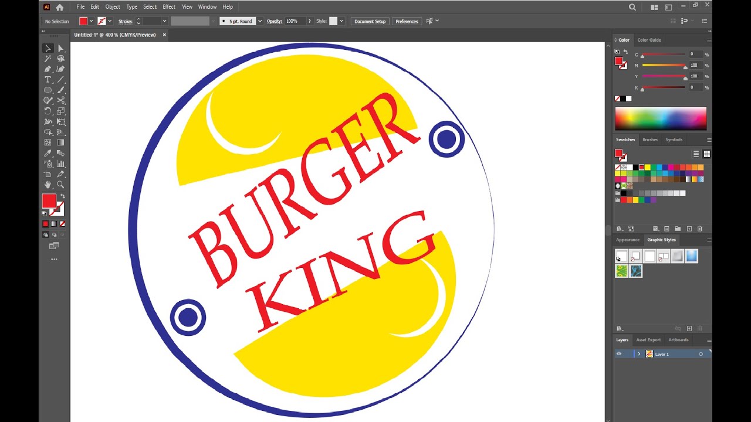Select the Scale tool

[x=60, y=111]
